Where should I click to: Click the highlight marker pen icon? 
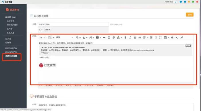coord(118,37)
